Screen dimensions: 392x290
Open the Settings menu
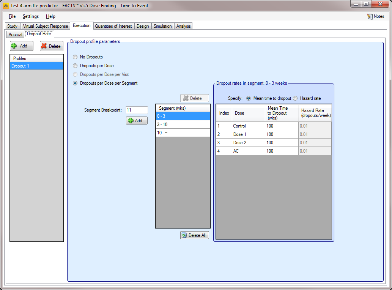coord(30,16)
